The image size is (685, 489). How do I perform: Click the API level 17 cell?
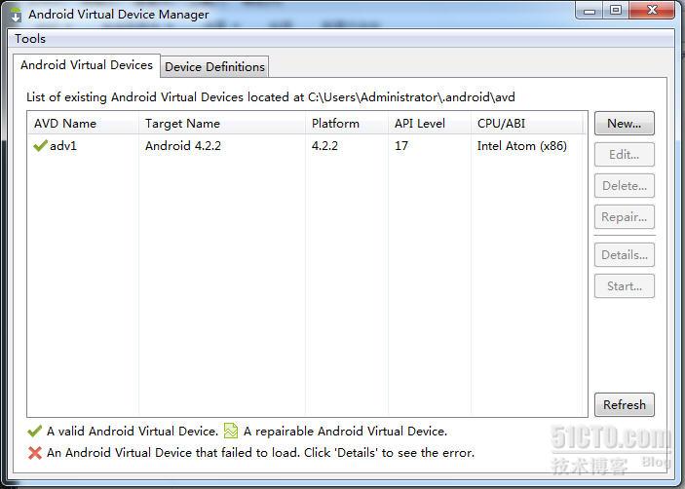click(401, 146)
